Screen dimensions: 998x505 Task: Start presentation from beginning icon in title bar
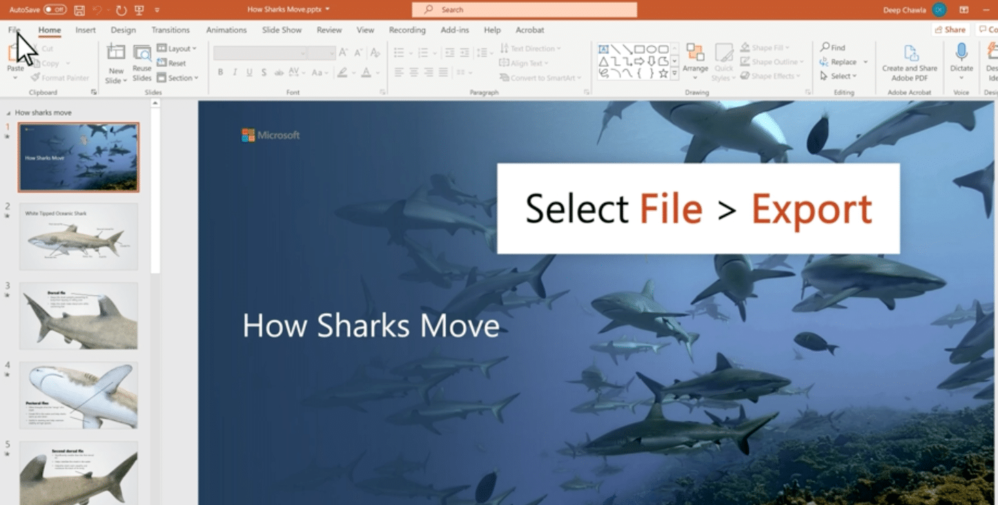(x=140, y=10)
